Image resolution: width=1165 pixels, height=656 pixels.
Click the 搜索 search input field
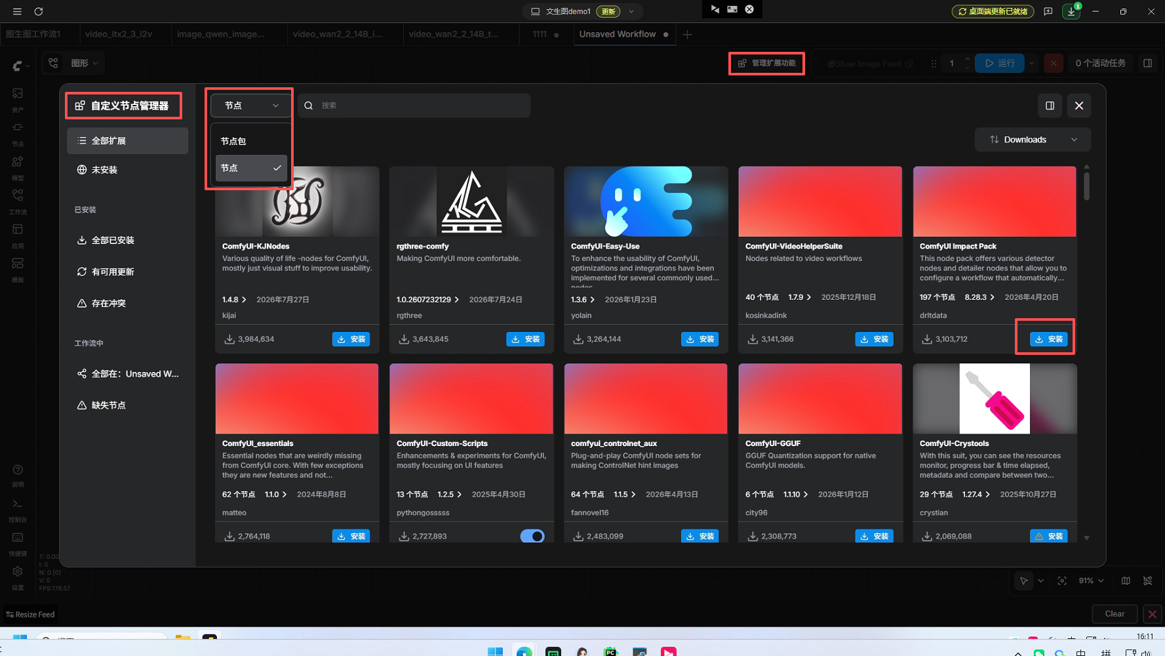click(x=414, y=106)
